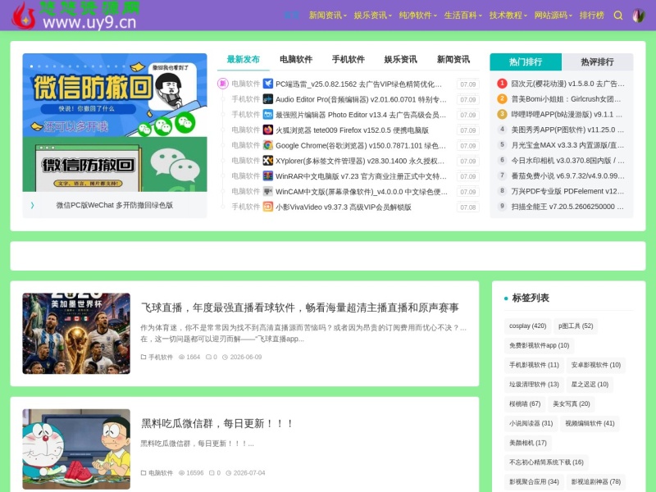
Task: Click the 视频编辑软件 (41) tag
Action: (590, 423)
